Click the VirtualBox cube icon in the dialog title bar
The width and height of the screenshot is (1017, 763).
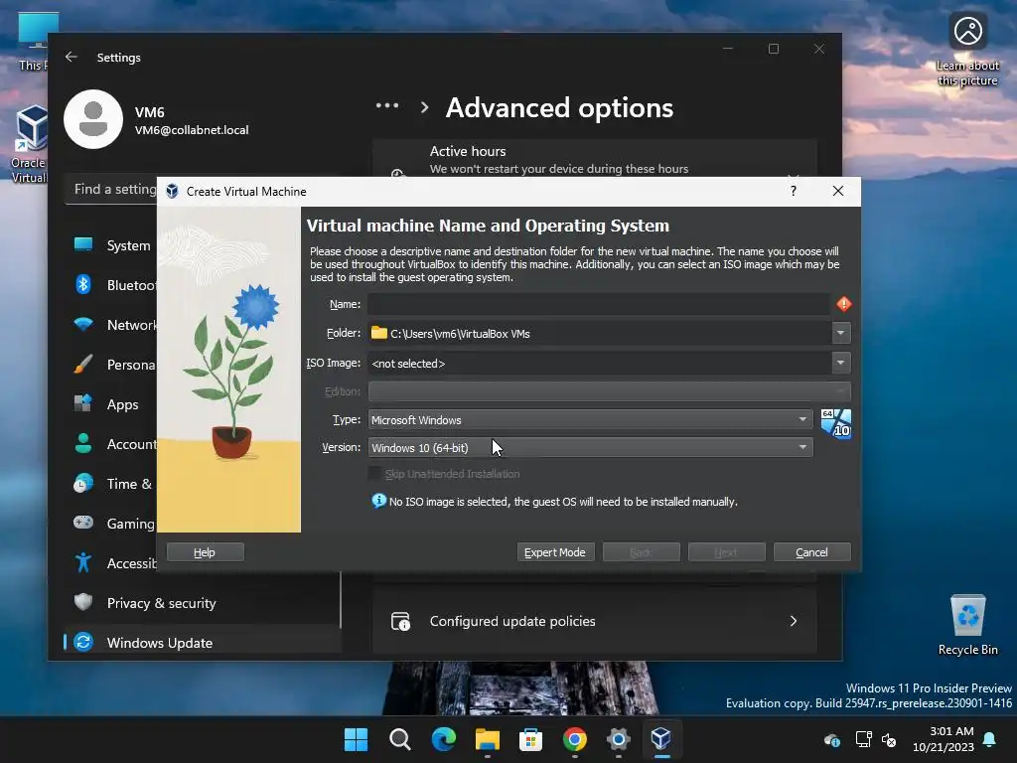172,192
